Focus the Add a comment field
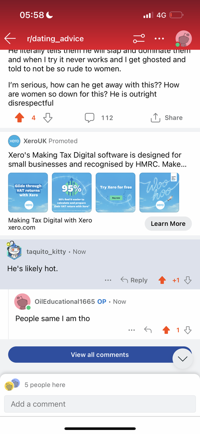 [99, 404]
